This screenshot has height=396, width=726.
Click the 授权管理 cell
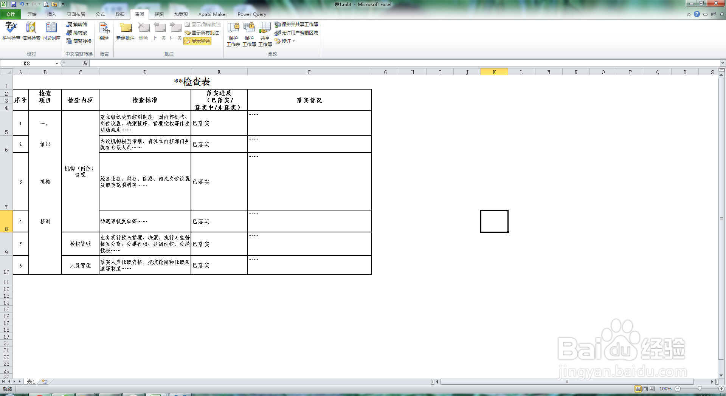click(80, 244)
